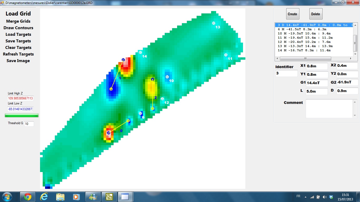Click the G2 field showing -61.9nT
360x202 pixels.
(347, 82)
